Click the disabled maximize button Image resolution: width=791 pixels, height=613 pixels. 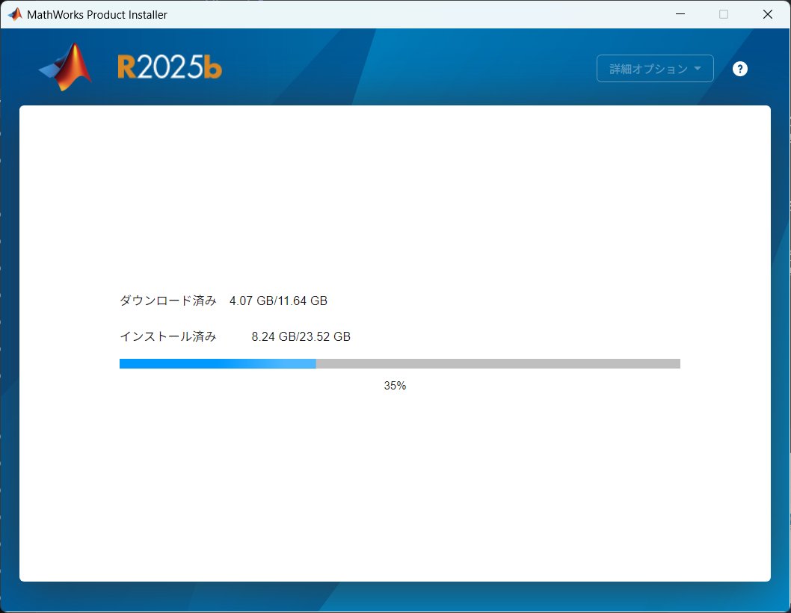724,14
